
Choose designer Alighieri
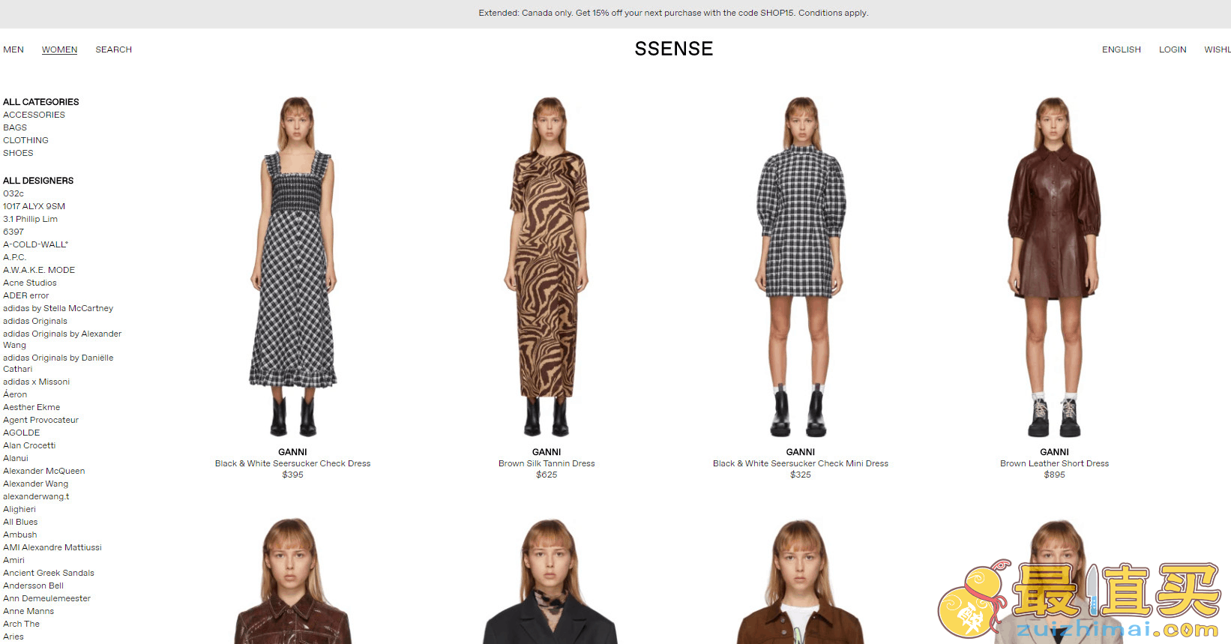click(x=19, y=509)
